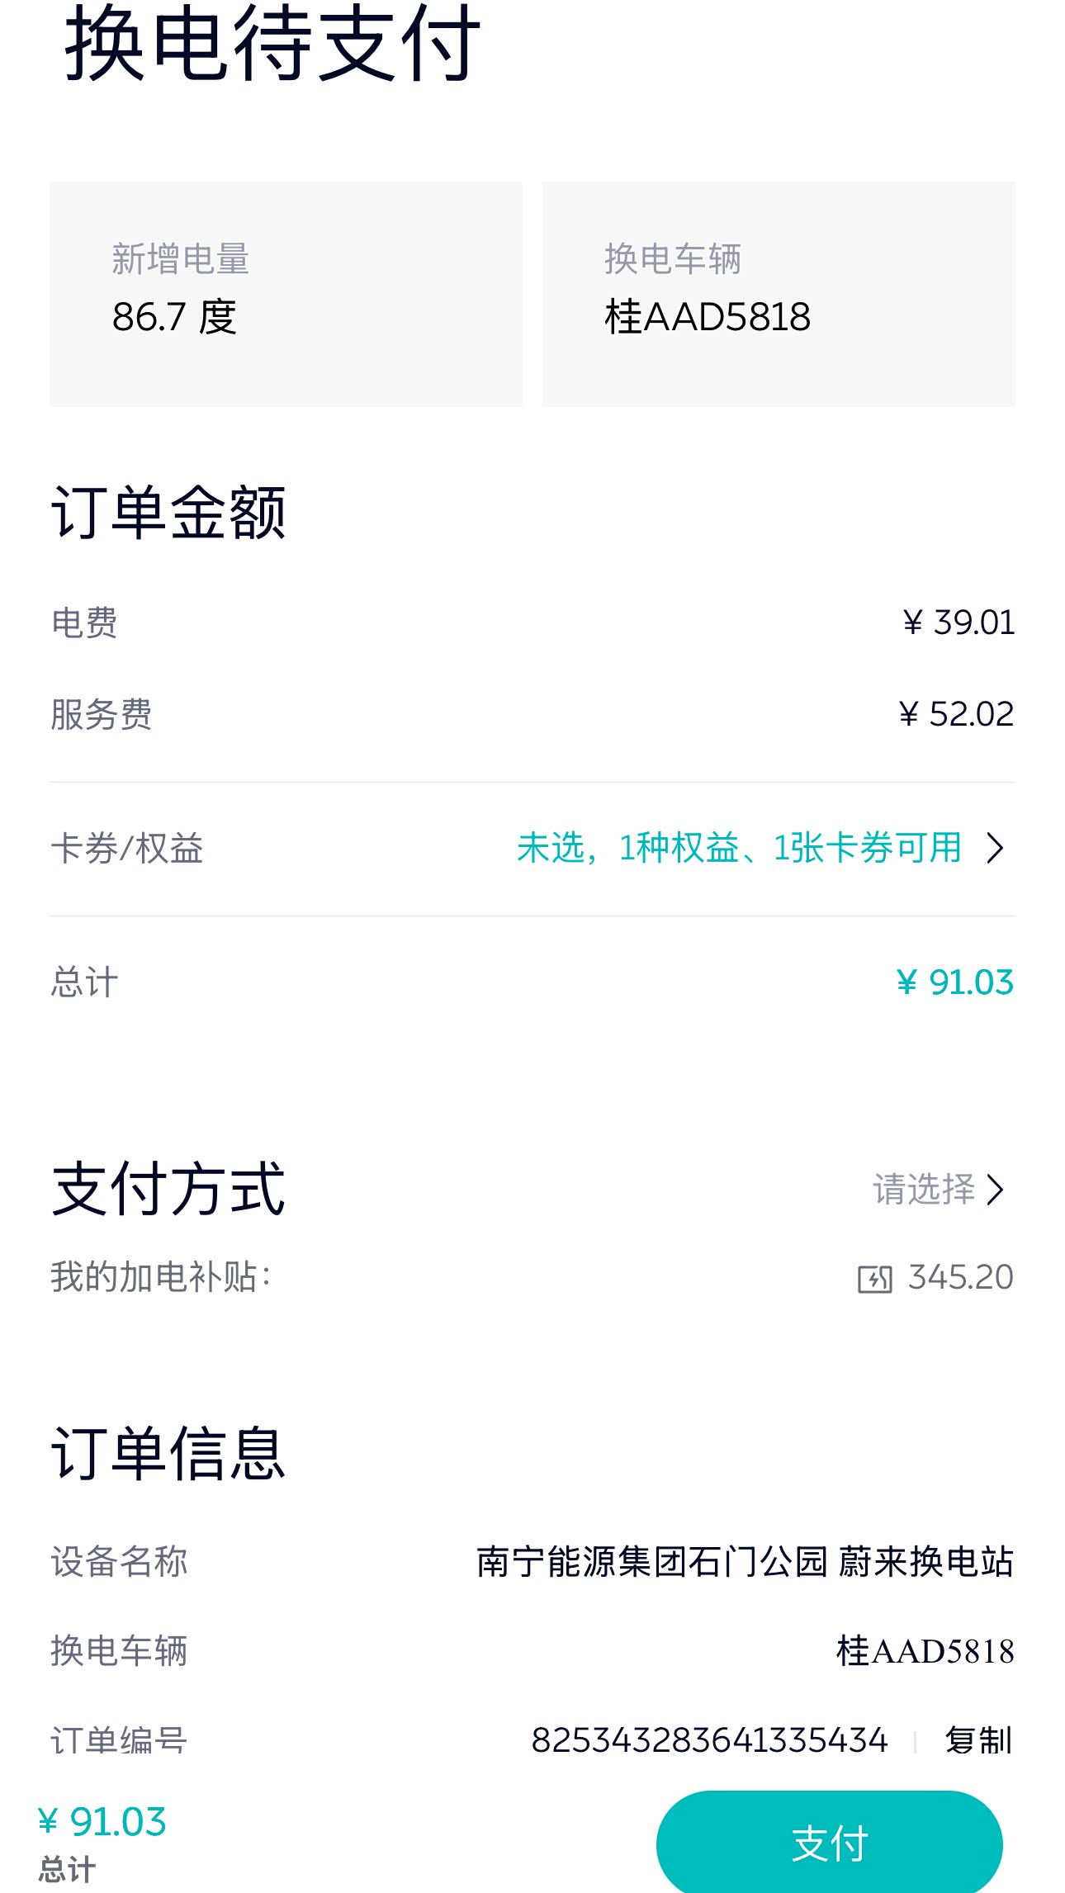Click the 服务费 amount ¥ 52.02
The height and width of the screenshot is (1893, 1065).
[x=956, y=714]
